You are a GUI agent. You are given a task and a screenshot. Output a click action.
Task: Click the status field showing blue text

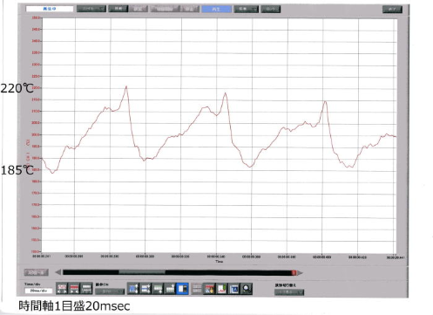pyautogui.click(x=50, y=9)
